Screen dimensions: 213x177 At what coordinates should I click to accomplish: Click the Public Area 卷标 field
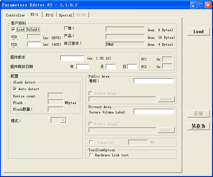[x=153, y=81]
